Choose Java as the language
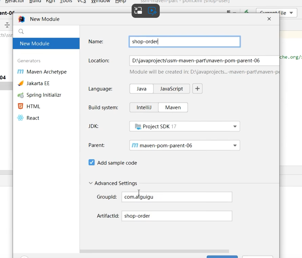302x258 pixels. tap(142, 89)
